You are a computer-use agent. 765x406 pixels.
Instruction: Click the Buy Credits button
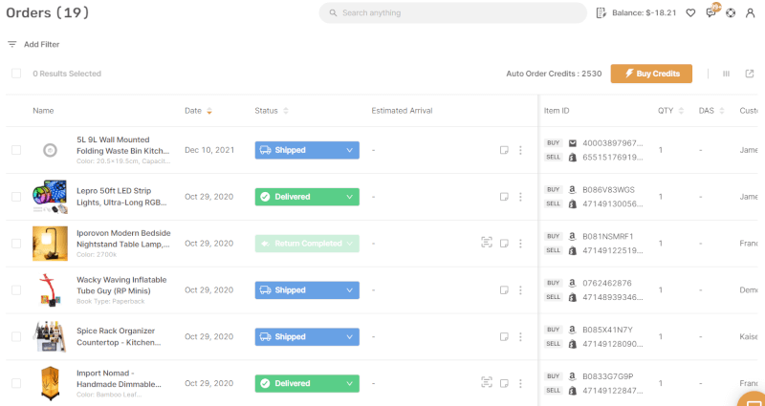tap(651, 74)
